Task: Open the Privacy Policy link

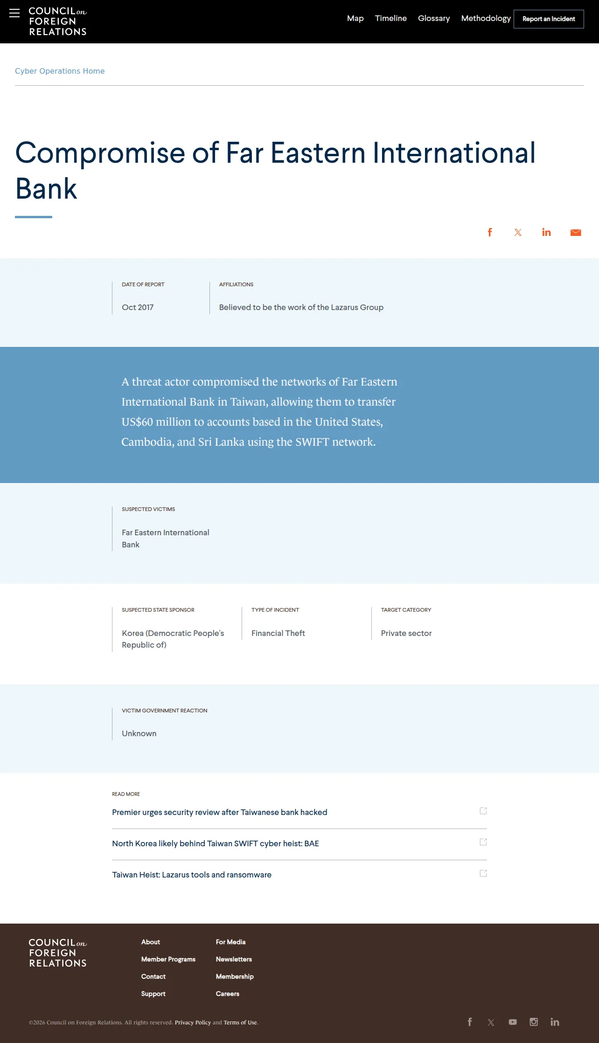Action: coord(193,1022)
